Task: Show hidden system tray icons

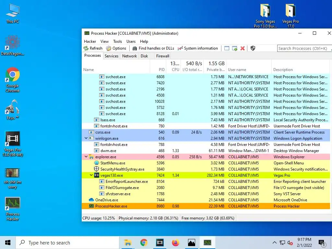Action: point(274,243)
